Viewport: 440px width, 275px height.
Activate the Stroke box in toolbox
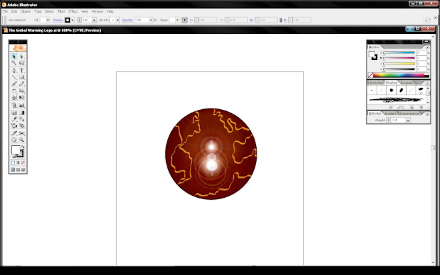coord(21,154)
